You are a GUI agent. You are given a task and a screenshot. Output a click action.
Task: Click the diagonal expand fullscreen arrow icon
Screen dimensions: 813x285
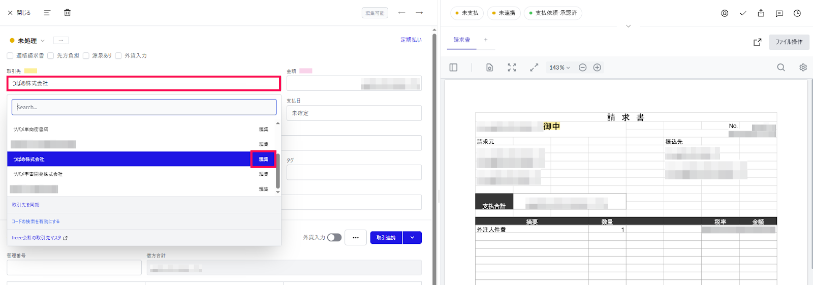(534, 68)
